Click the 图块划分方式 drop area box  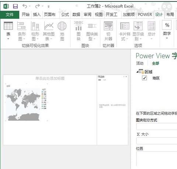[157, 127]
